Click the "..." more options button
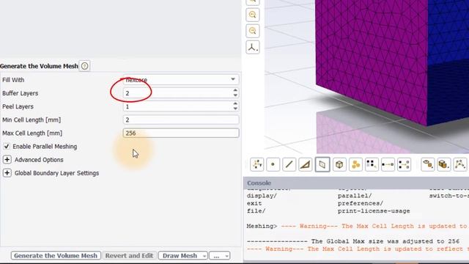469x264 pixels. [217, 256]
